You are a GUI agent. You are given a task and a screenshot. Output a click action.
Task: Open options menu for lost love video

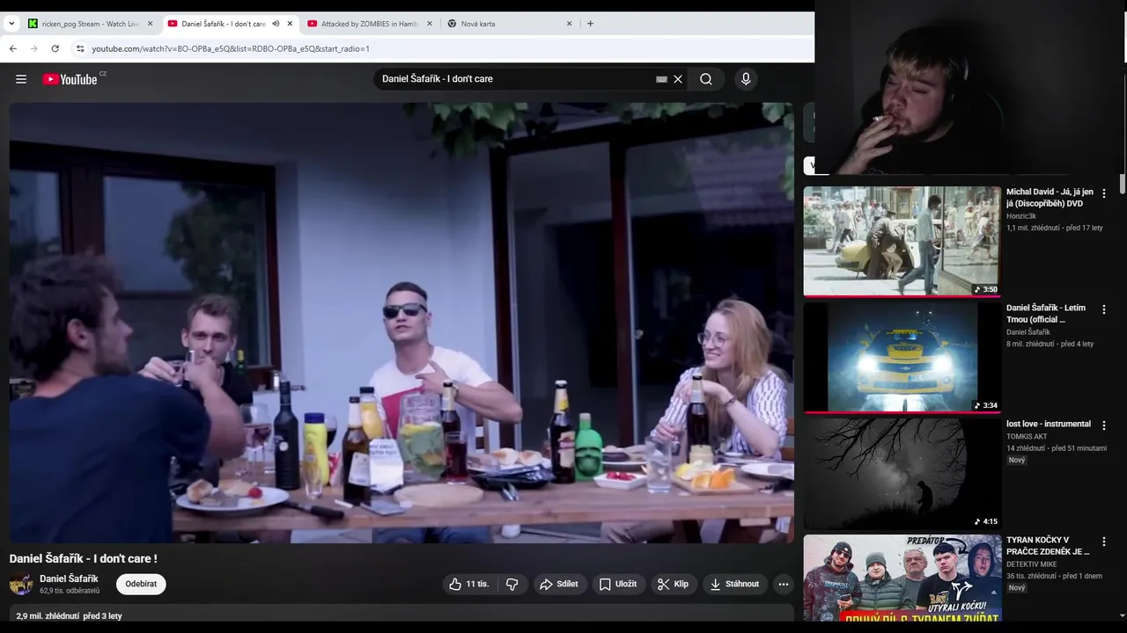(1104, 426)
